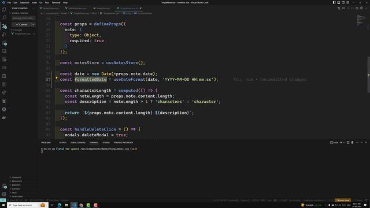
Task: Expand the REMOTES section in sidebar
Action: pyautogui.click(x=16, y=185)
